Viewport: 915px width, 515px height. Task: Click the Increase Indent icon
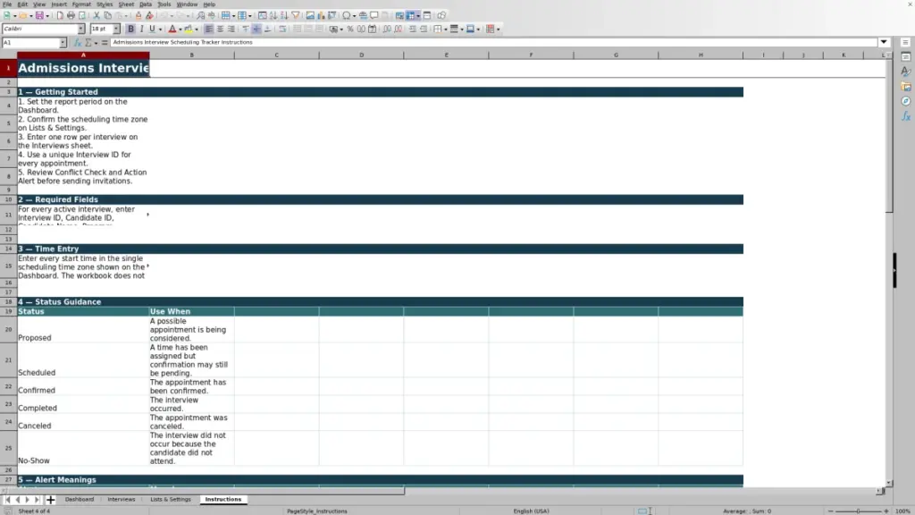pos(413,29)
